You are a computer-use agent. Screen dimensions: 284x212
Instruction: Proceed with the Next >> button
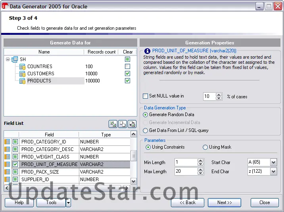(225, 202)
